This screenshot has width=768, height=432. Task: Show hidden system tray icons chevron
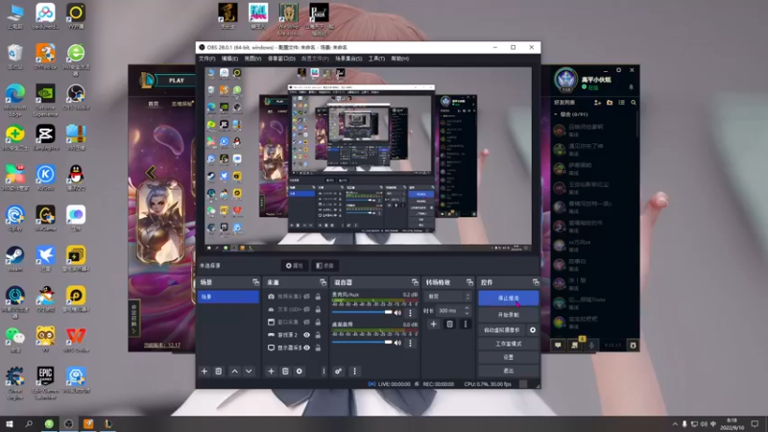(x=675, y=424)
